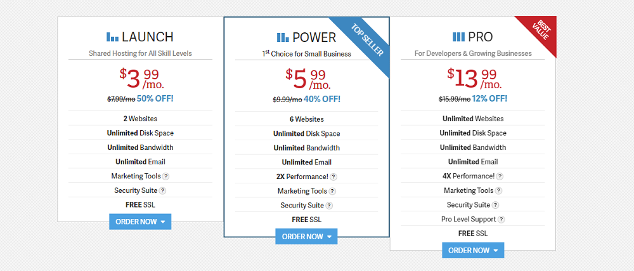
Task: Click help icon beside Power Marketing Tools
Action: (x=332, y=191)
